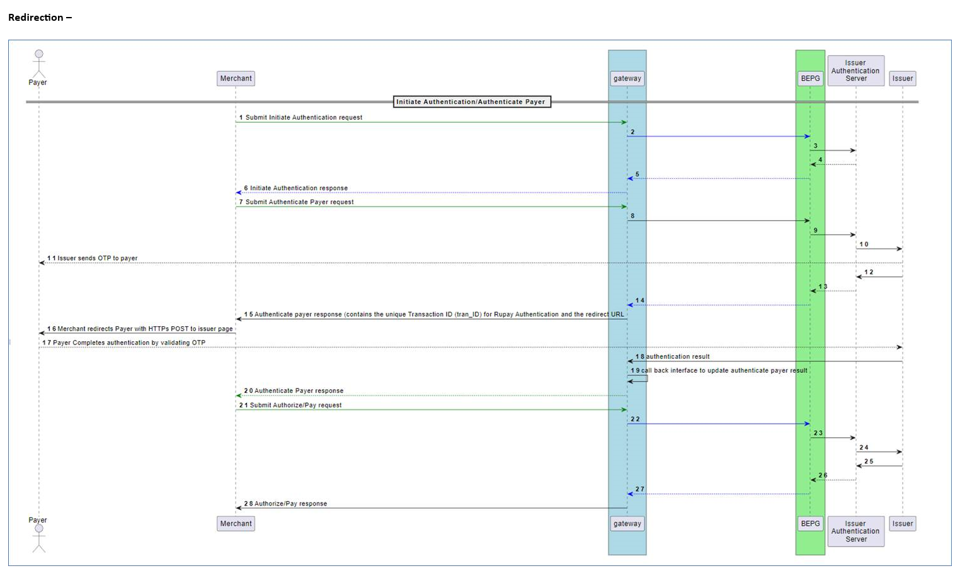Click the bottom BEPG participant box
Image resolution: width=972 pixels, height=578 pixels.
pyautogui.click(x=810, y=523)
